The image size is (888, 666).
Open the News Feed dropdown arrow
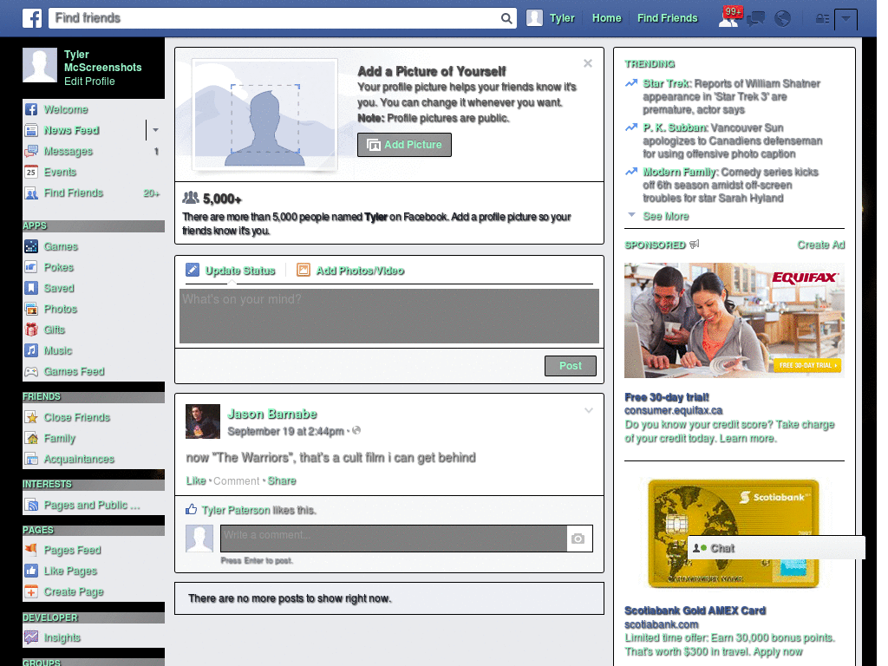point(155,130)
